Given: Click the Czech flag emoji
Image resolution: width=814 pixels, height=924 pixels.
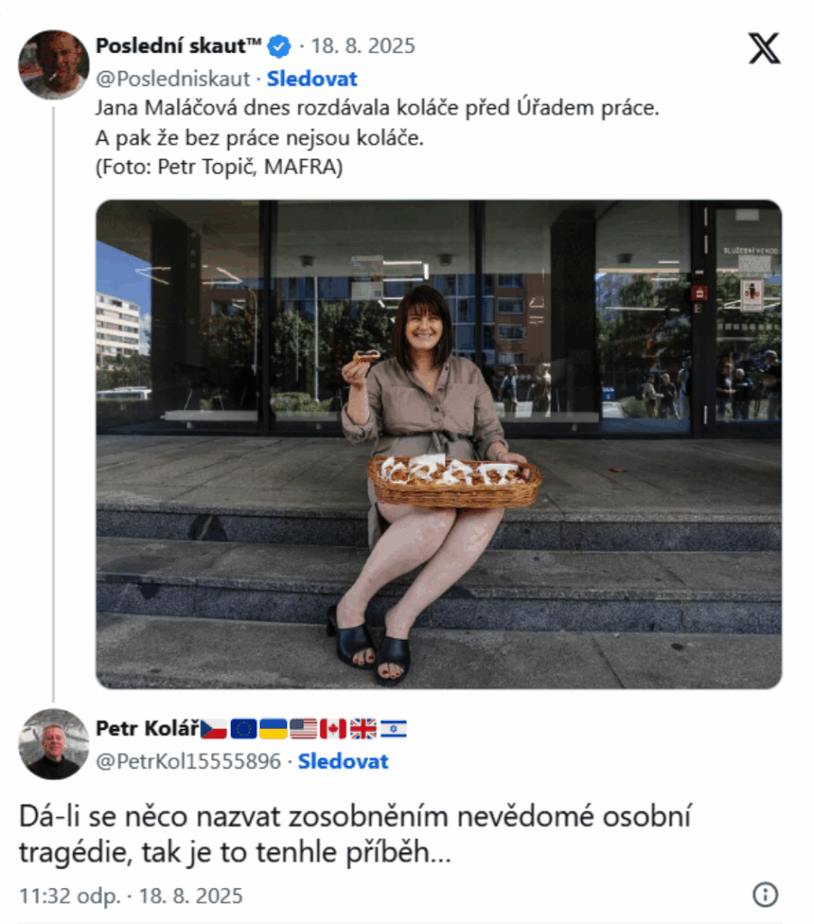Looking at the screenshot, I should coord(213,729).
